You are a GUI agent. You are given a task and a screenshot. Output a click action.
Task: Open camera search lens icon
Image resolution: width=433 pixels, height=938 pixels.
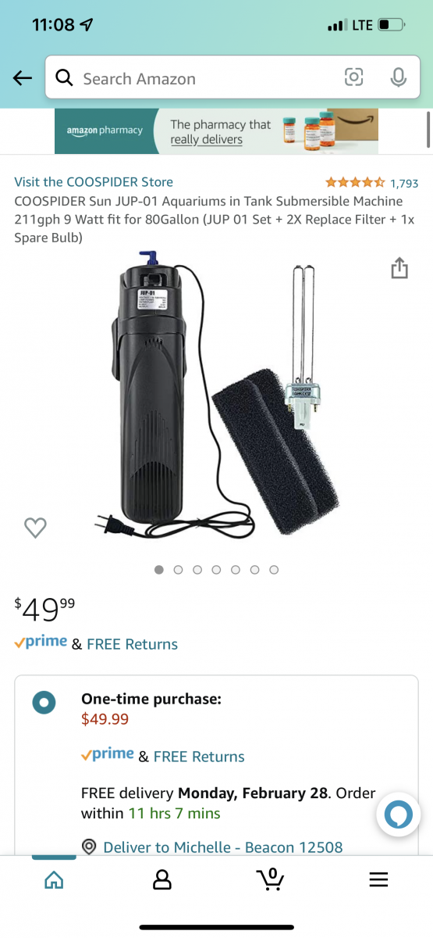(x=354, y=77)
